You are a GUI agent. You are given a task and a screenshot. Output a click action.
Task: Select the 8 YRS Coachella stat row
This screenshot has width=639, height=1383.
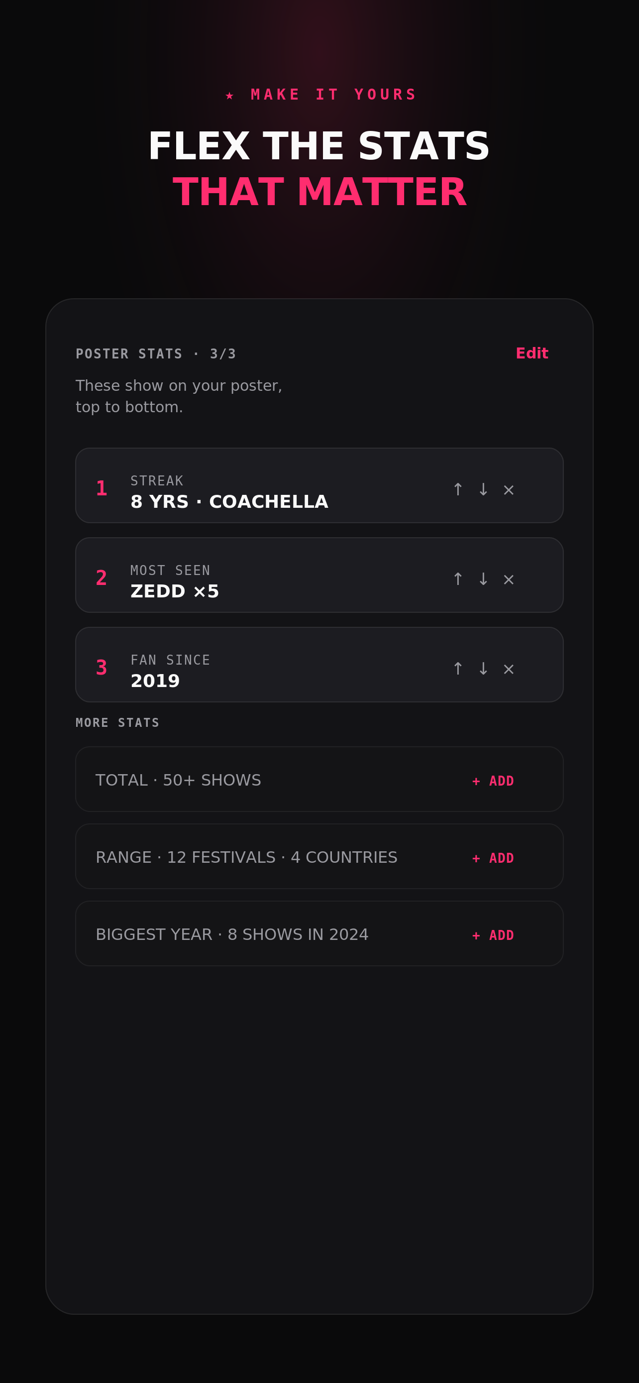tap(319, 485)
